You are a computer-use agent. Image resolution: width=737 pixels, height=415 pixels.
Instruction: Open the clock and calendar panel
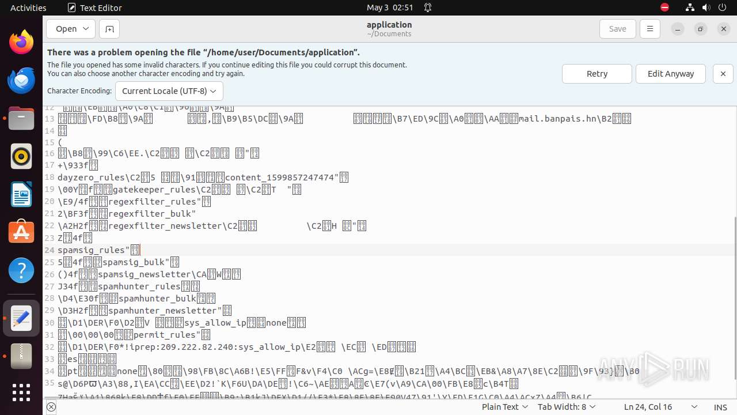[390, 7]
